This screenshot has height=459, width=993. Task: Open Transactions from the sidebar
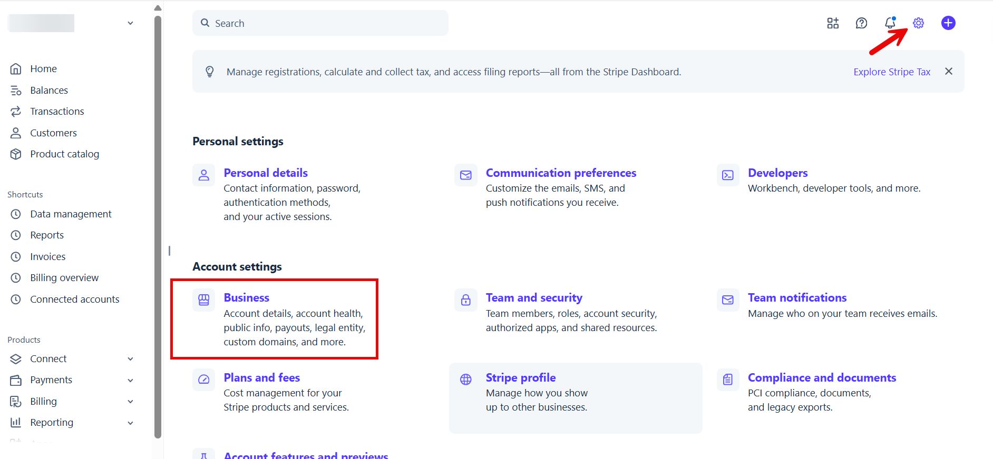tap(57, 112)
